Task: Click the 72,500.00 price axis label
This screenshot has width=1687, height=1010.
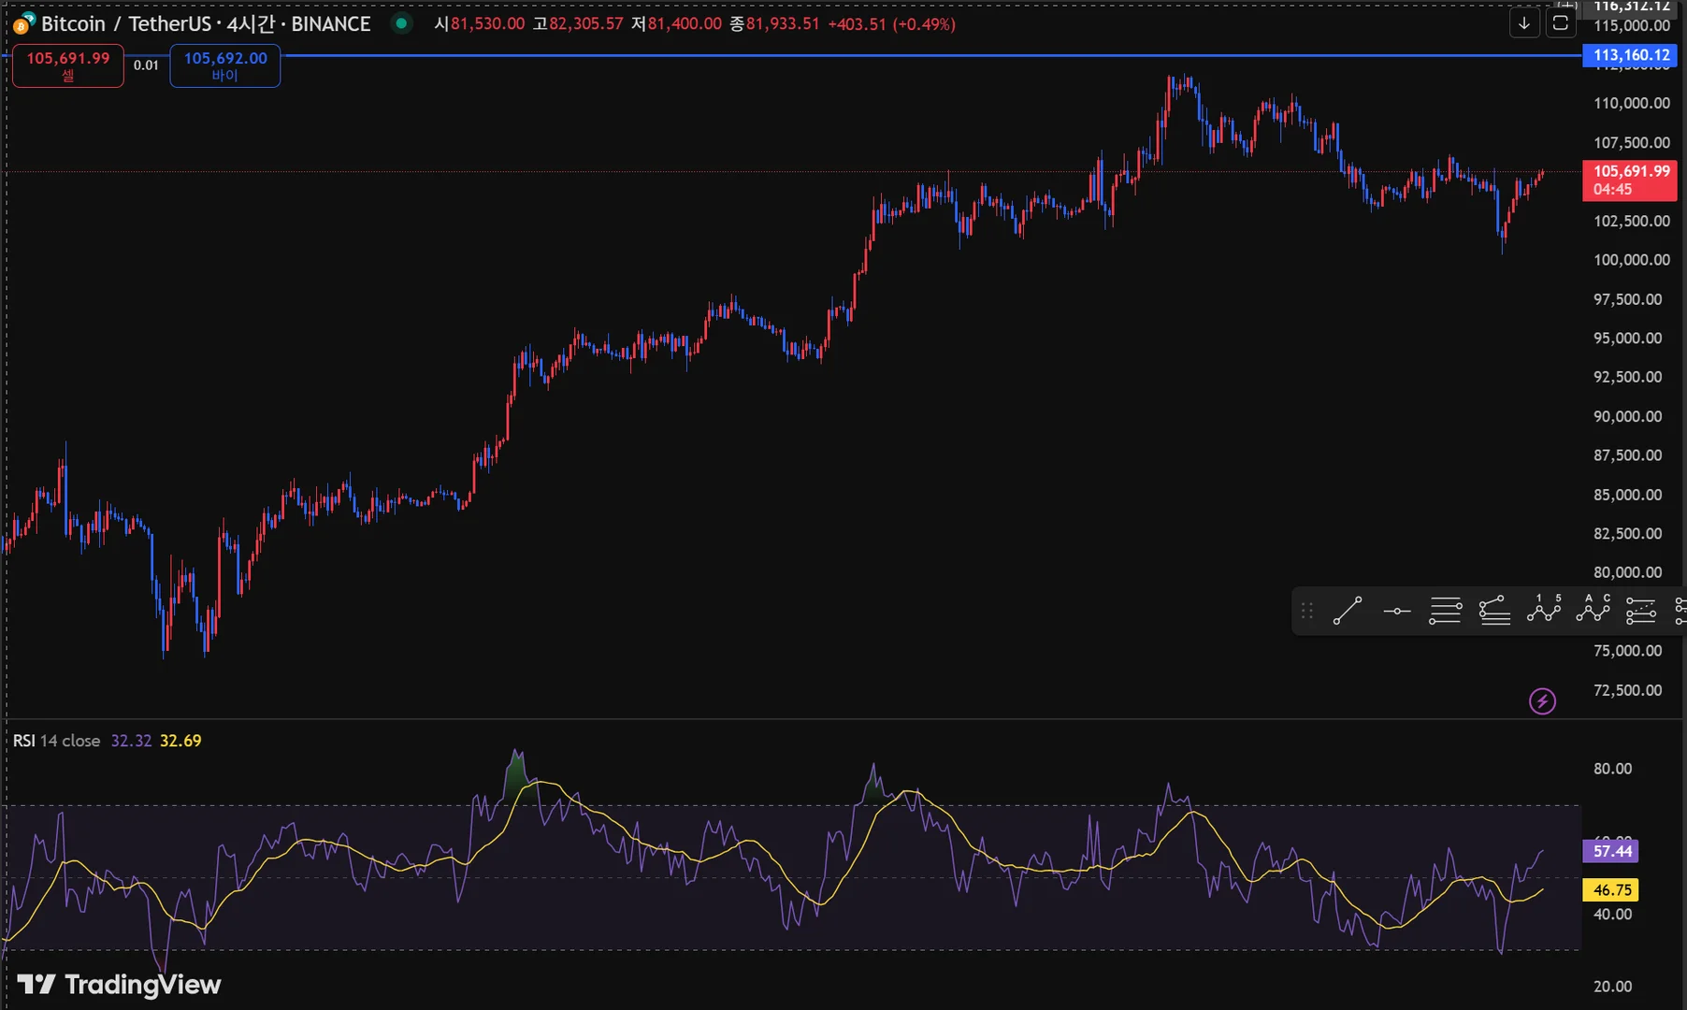Action: click(x=1628, y=690)
